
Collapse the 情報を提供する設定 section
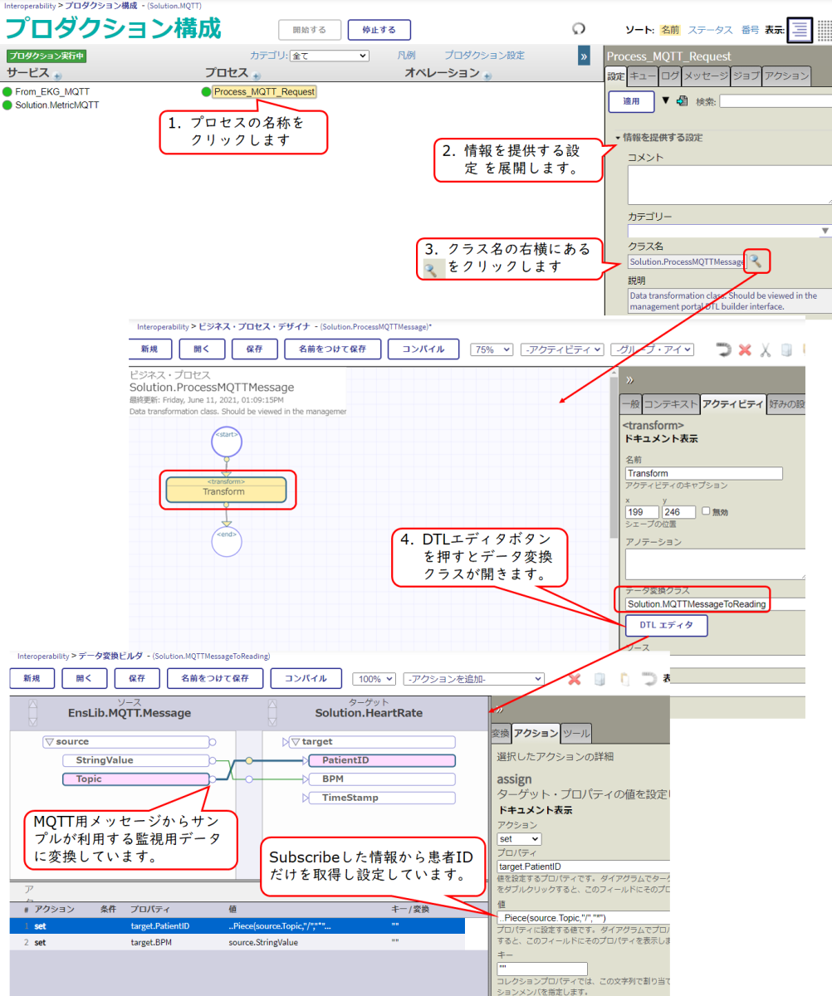tap(618, 138)
